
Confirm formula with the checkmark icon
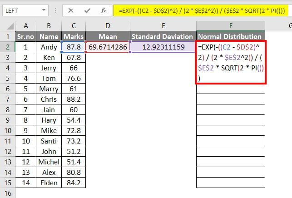(87, 10)
